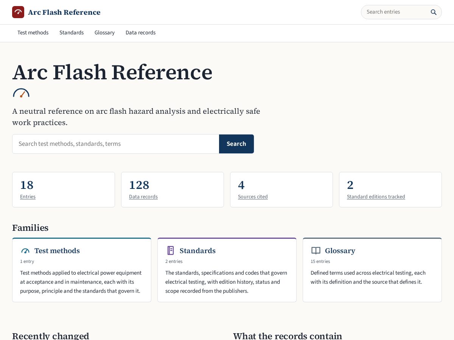Follow the Entries stat link
Image resolution: width=454 pixels, height=340 pixels.
pyautogui.click(x=28, y=197)
